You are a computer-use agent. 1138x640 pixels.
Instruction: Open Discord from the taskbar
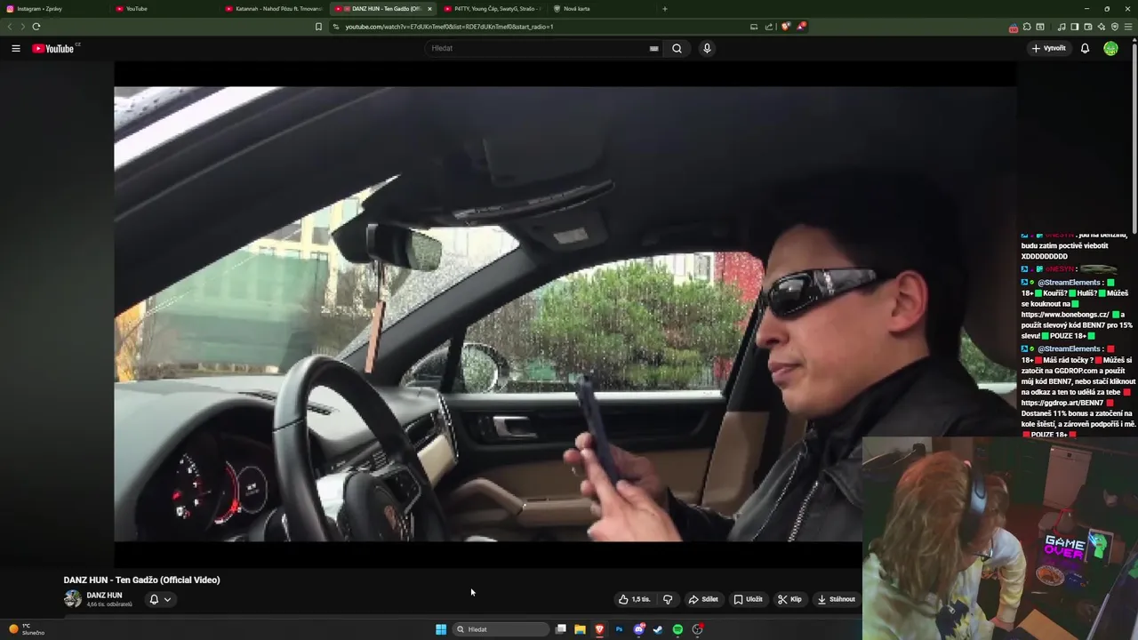tap(639, 629)
